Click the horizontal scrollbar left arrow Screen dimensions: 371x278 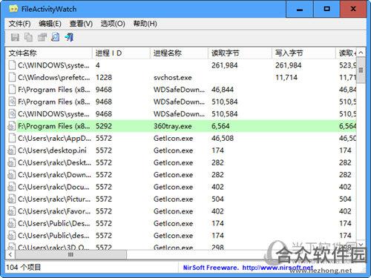10,254
